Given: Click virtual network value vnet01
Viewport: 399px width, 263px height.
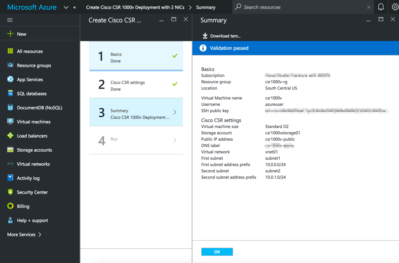Looking at the screenshot, I should coord(271,152).
